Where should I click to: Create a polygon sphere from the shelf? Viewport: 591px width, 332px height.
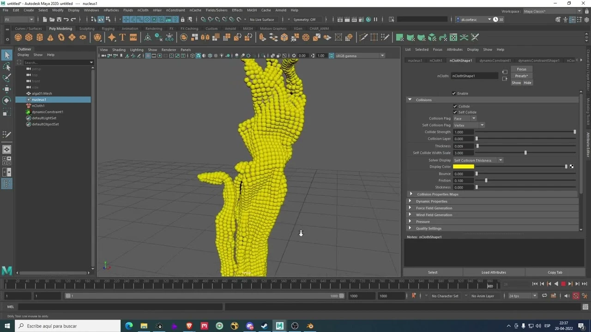(18, 37)
